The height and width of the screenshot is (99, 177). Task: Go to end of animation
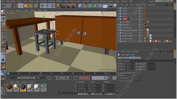[75, 78]
